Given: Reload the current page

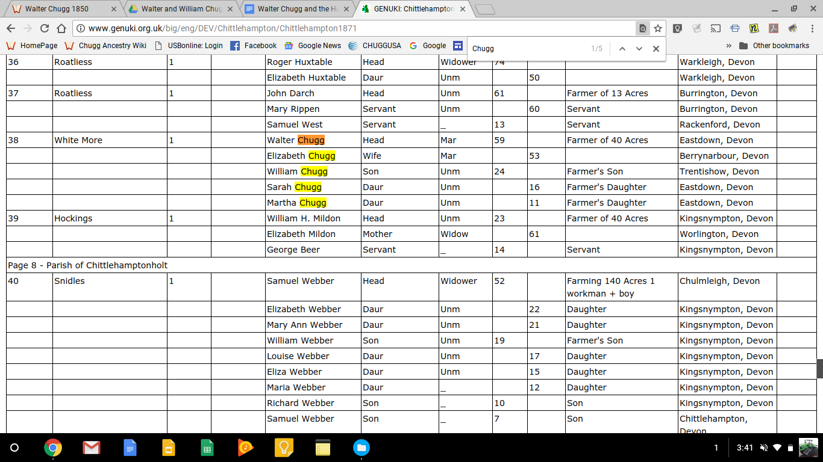Looking at the screenshot, I should (x=44, y=28).
